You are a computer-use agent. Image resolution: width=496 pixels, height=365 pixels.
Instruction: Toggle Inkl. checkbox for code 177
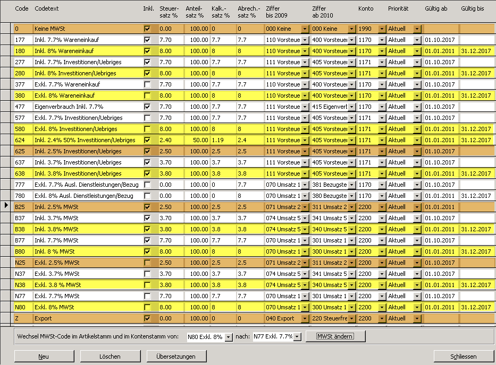[147, 40]
